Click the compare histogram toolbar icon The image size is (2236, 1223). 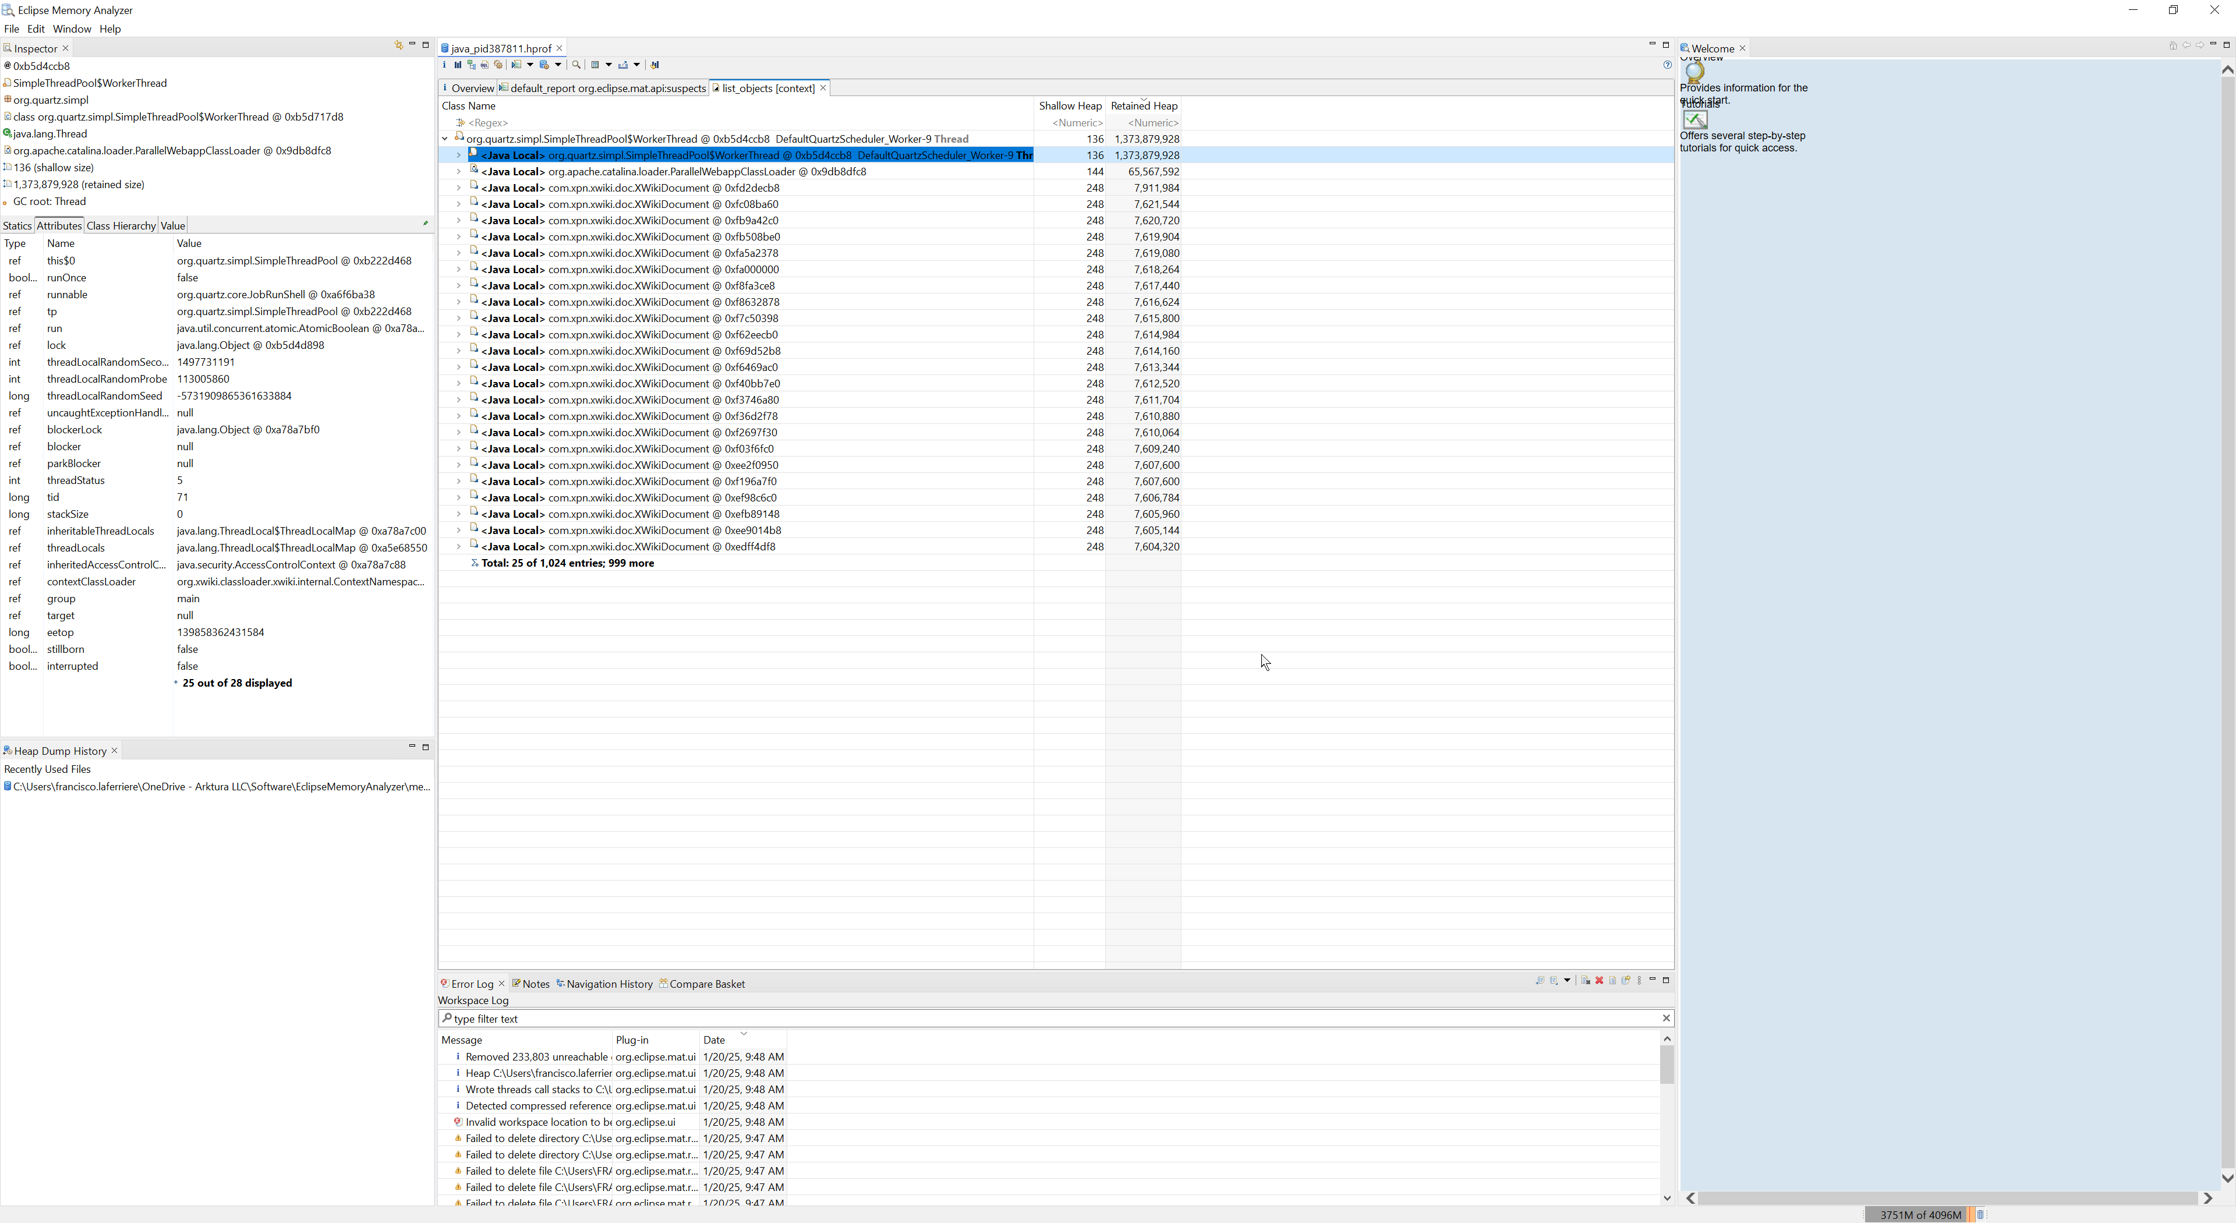tap(655, 65)
